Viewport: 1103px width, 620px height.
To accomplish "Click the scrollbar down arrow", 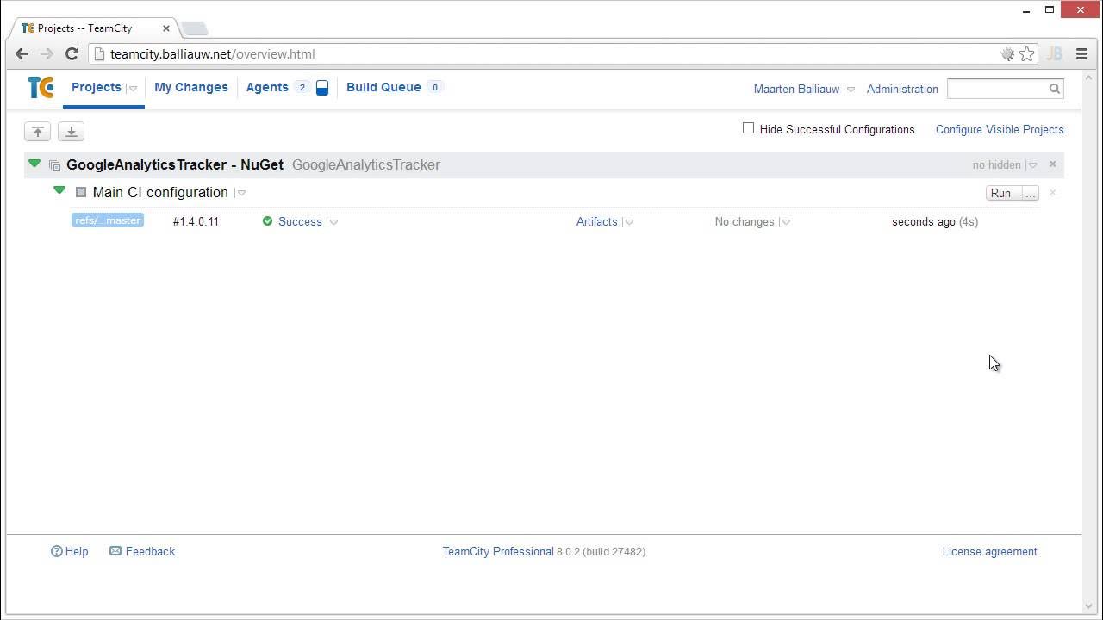I will pyautogui.click(x=1088, y=606).
